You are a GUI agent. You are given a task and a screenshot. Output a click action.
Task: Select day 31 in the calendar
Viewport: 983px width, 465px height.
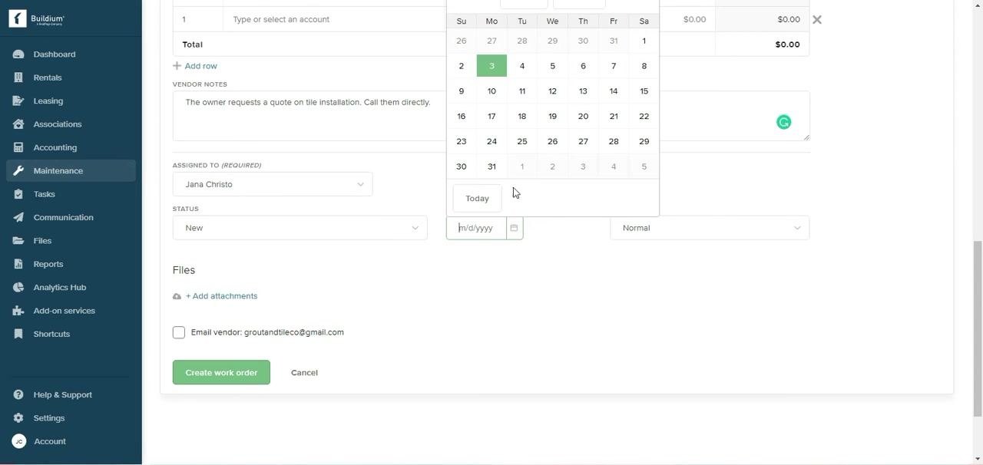pyautogui.click(x=491, y=167)
